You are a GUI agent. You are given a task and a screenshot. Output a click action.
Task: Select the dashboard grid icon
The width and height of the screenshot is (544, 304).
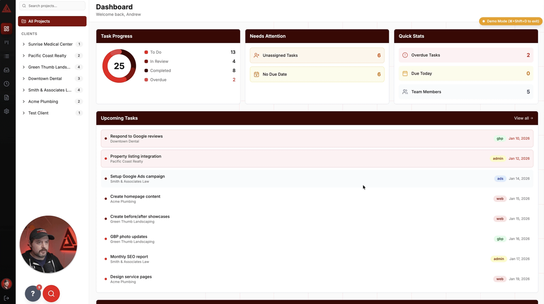coord(6,29)
